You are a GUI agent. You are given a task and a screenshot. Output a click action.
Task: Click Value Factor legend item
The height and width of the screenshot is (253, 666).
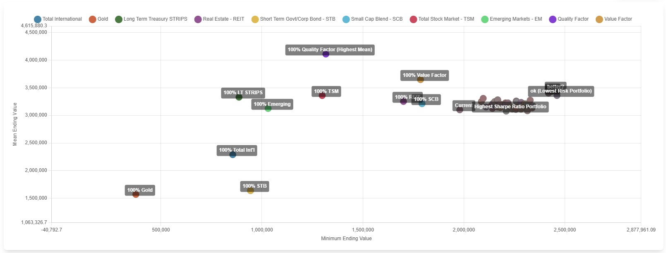[614, 19]
